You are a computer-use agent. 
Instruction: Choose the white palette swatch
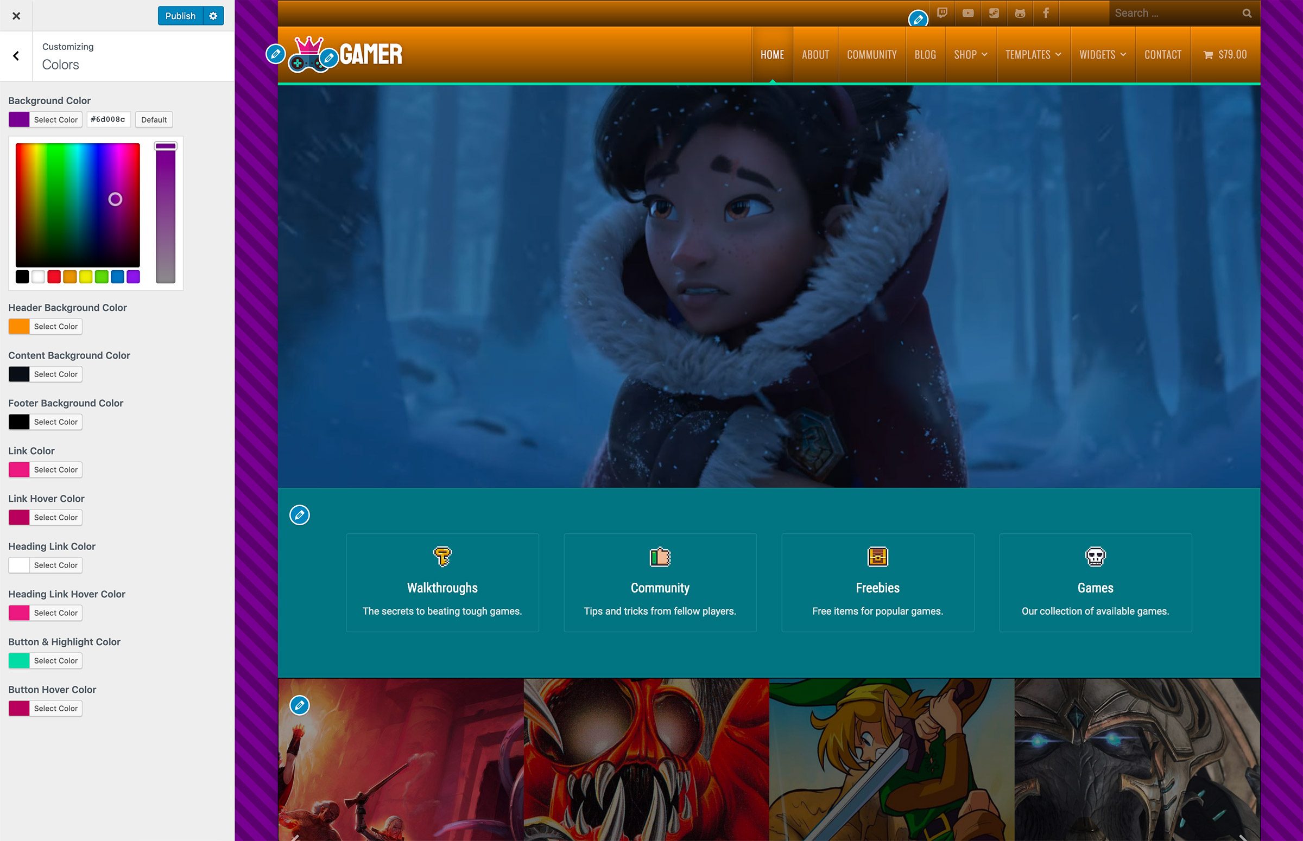click(x=37, y=277)
